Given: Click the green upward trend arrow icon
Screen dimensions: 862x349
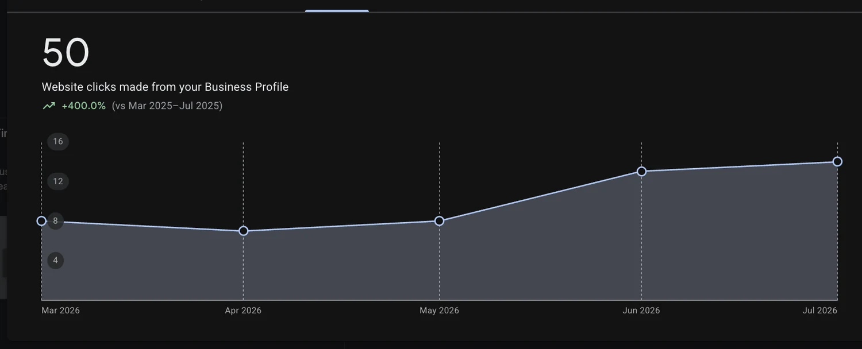Looking at the screenshot, I should click(x=49, y=106).
